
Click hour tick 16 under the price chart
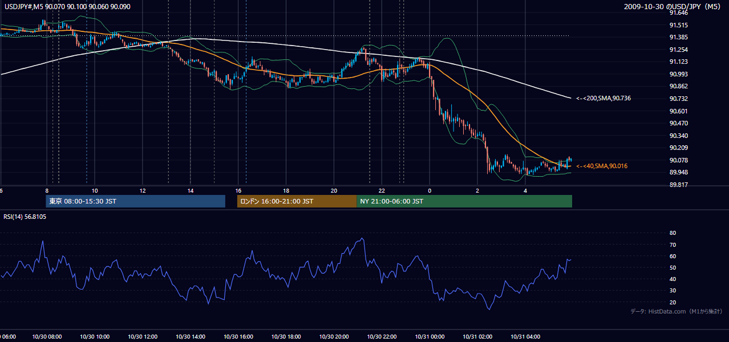click(238, 190)
